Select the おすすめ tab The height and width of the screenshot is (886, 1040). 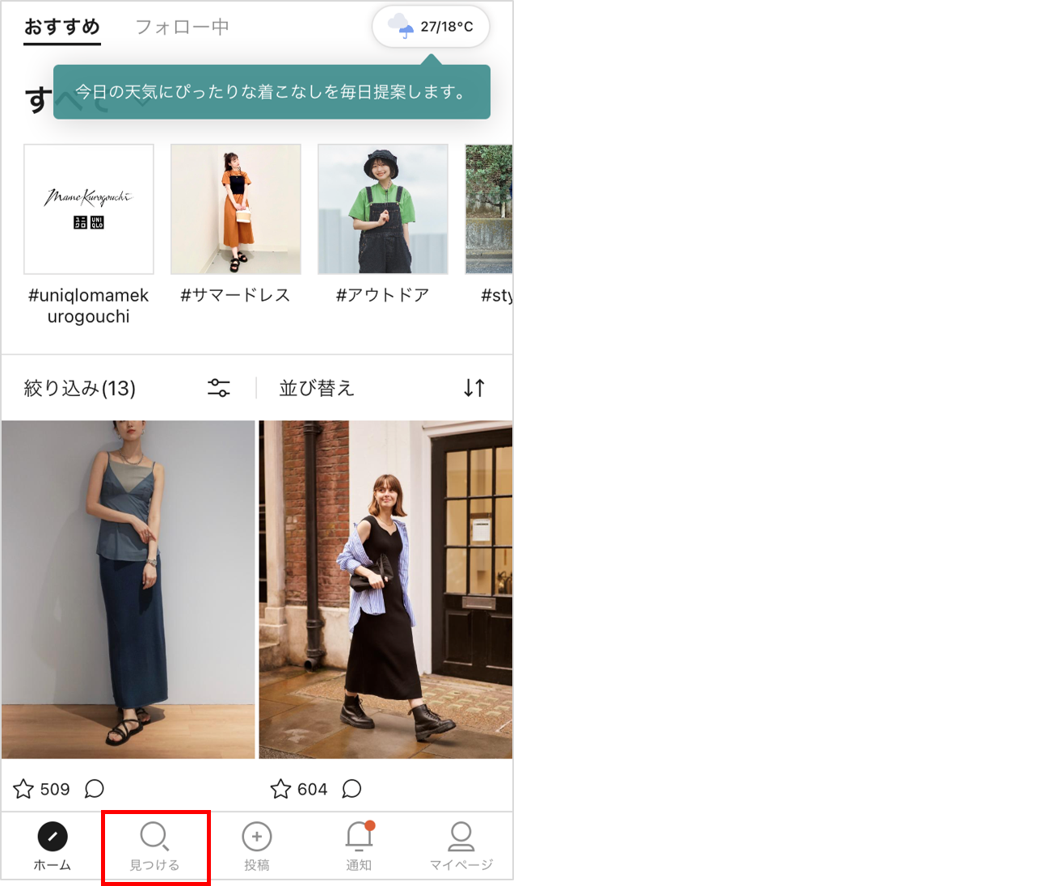(x=62, y=27)
